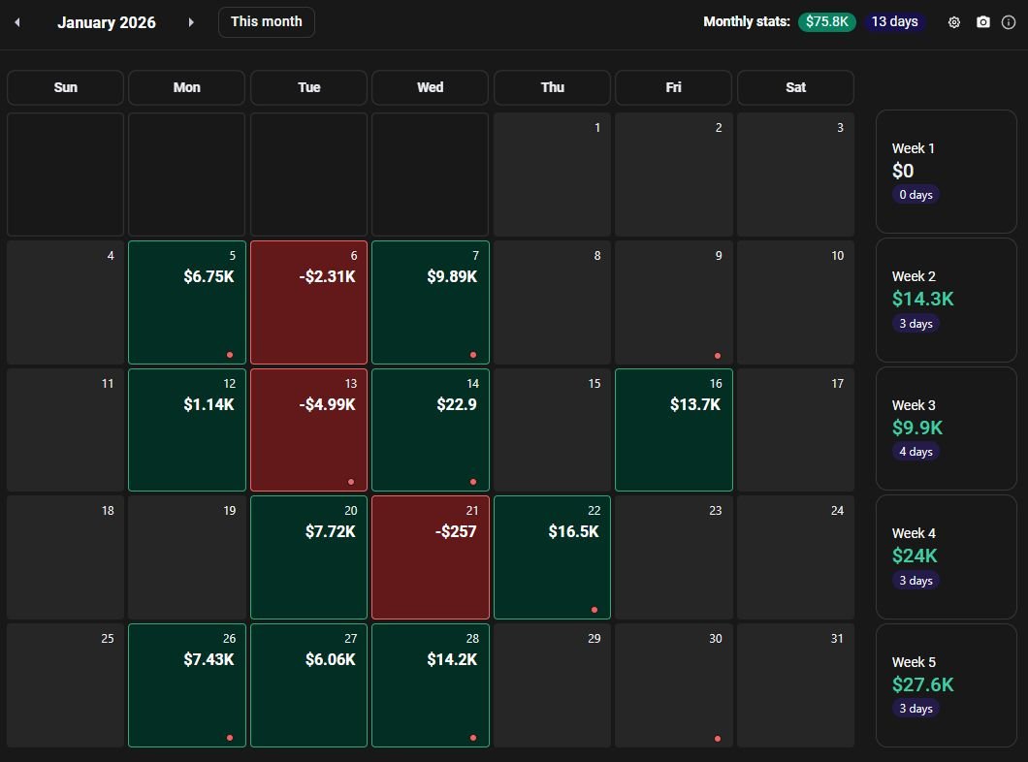This screenshot has width=1028, height=762.
Task: Click the $75.8K monthly stats badge
Action: (826, 21)
